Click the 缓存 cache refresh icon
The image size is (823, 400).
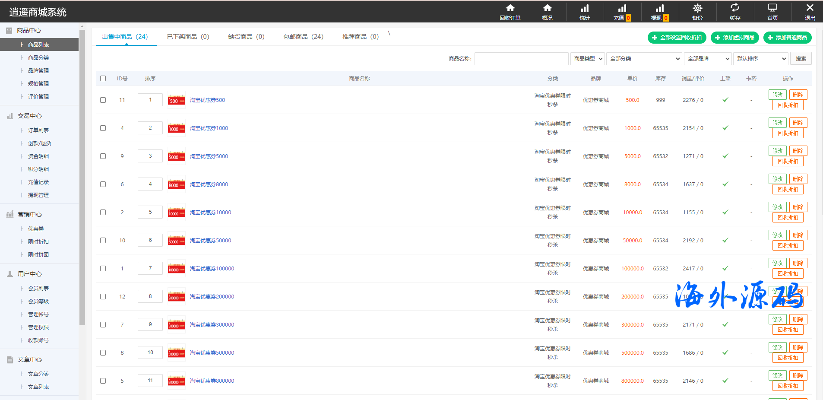[734, 8]
